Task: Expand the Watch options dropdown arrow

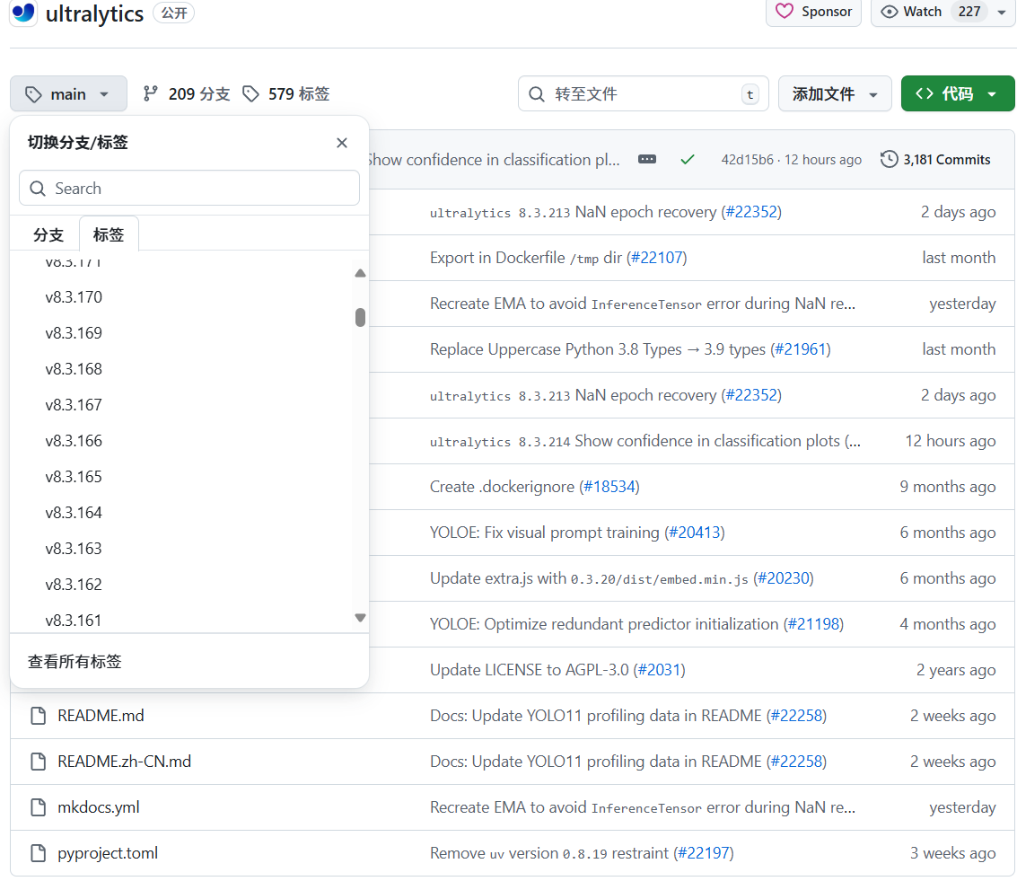Action: tap(1002, 12)
